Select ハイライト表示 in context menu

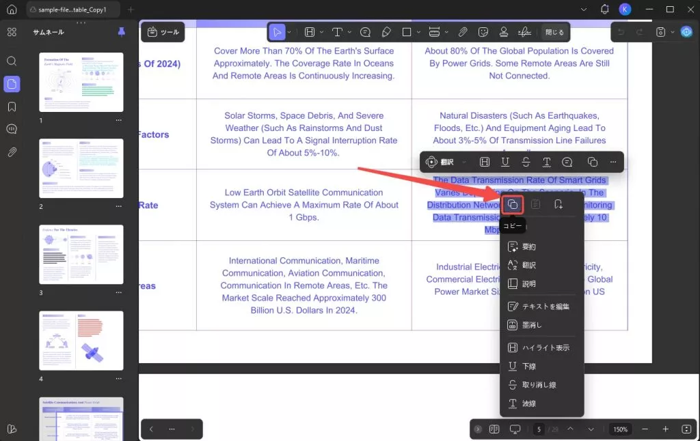click(x=541, y=347)
